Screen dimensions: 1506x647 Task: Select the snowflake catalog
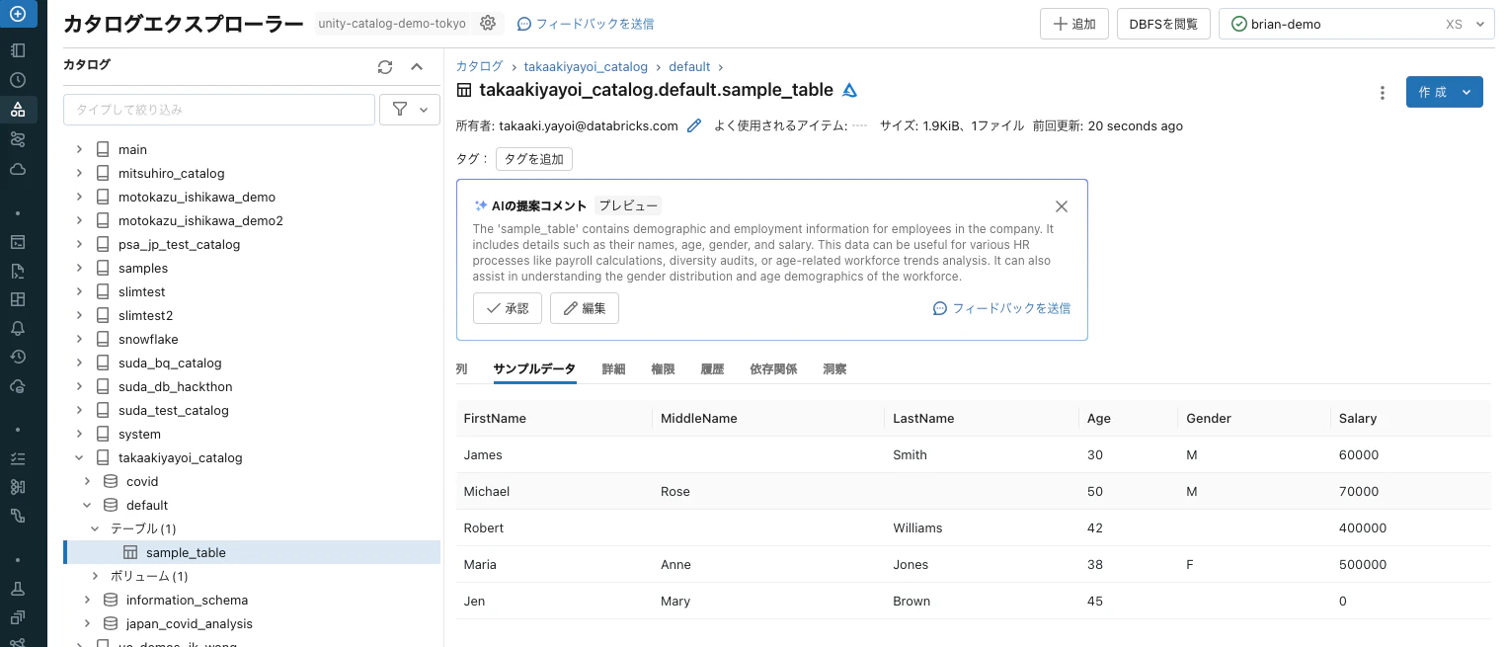148,339
